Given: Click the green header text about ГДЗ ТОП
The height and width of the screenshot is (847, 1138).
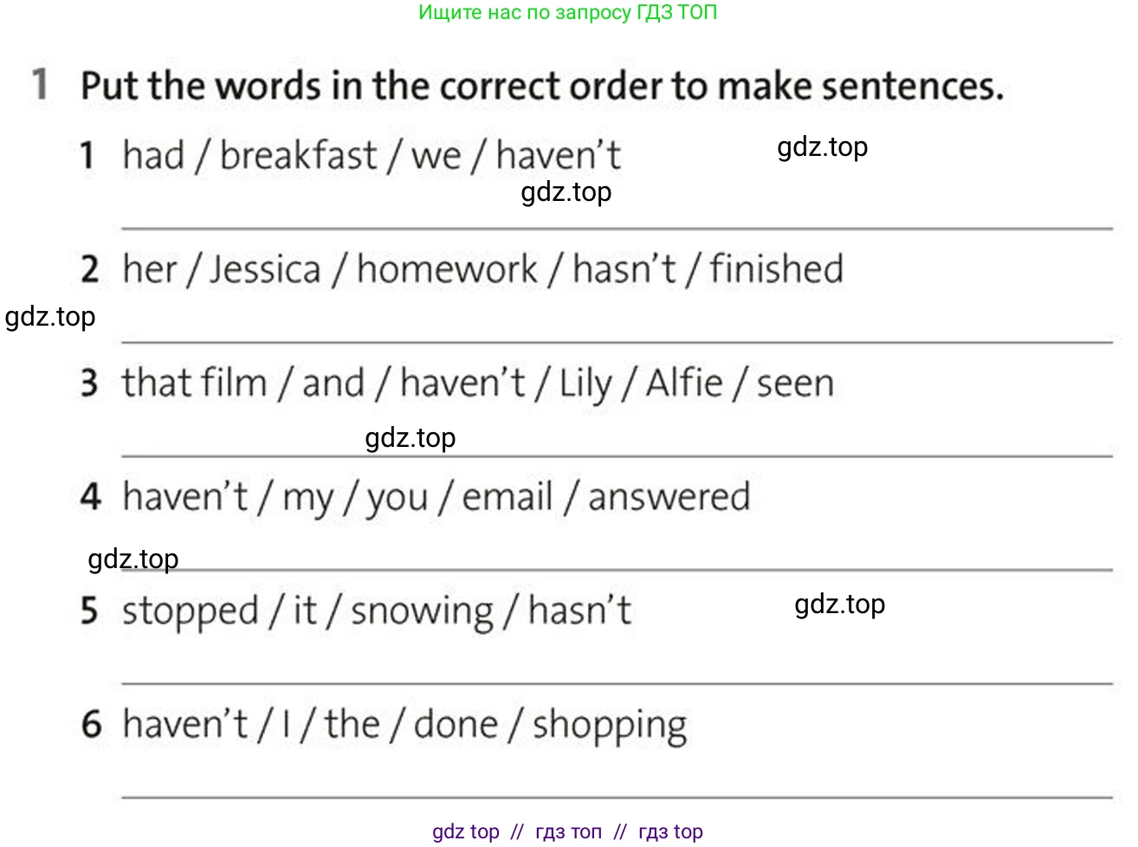Looking at the screenshot, I should click(x=568, y=13).
